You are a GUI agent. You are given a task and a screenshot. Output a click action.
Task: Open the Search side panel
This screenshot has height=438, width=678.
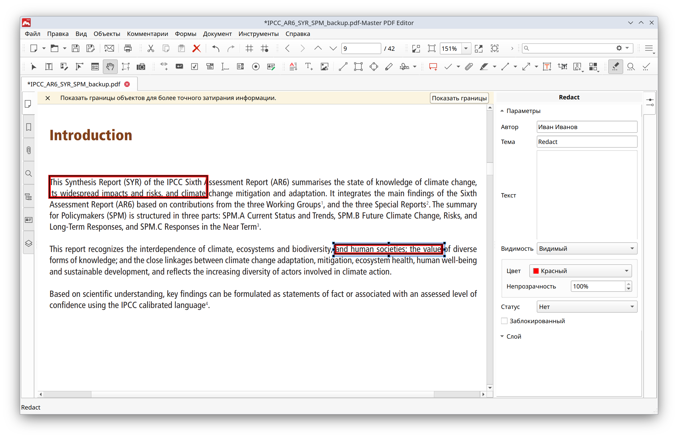[28, 173]
